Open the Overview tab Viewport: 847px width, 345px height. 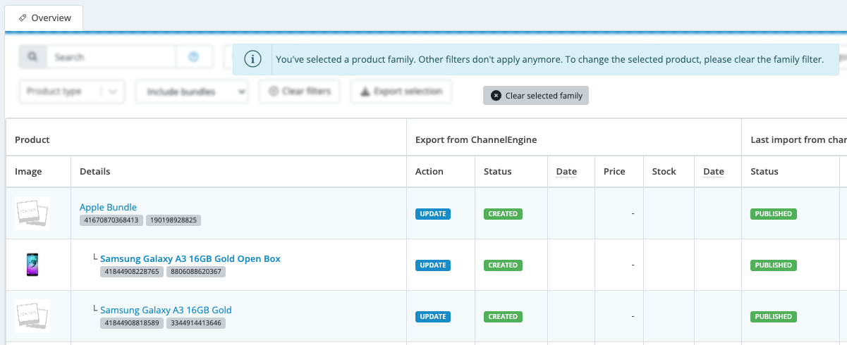(44, 18)
